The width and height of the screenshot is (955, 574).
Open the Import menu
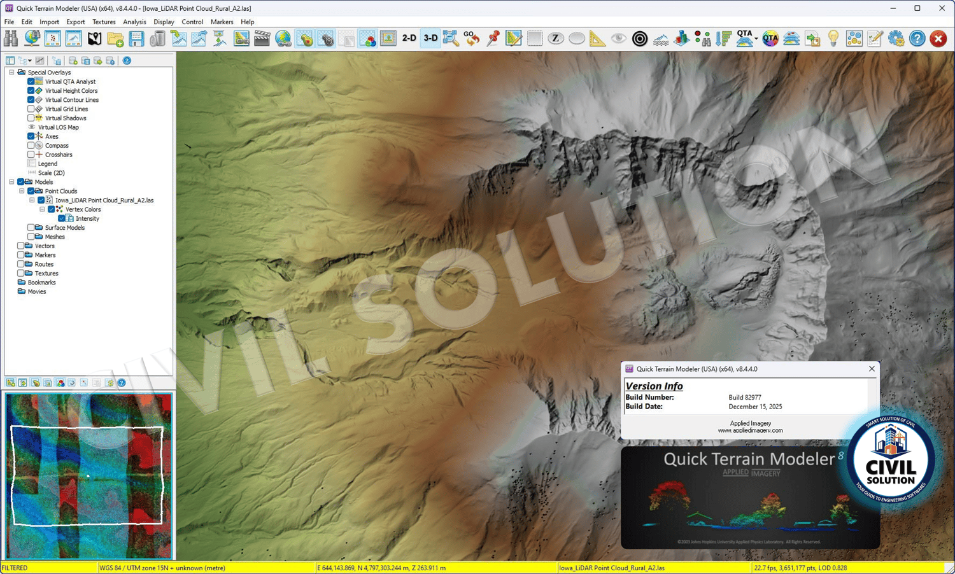coord(49,22)
